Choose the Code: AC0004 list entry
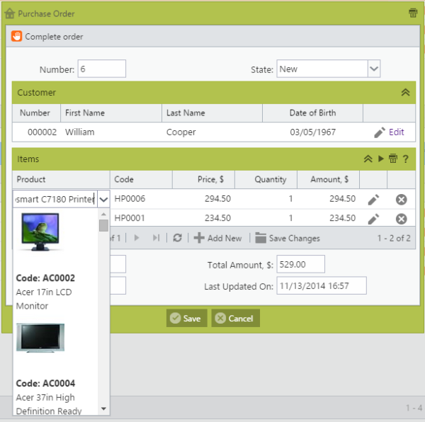The width and height of the screenshot is (425, 422). pyautogui.click(x=45, y=383)
